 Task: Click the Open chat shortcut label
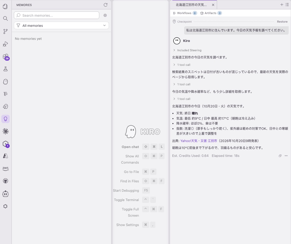130,147
